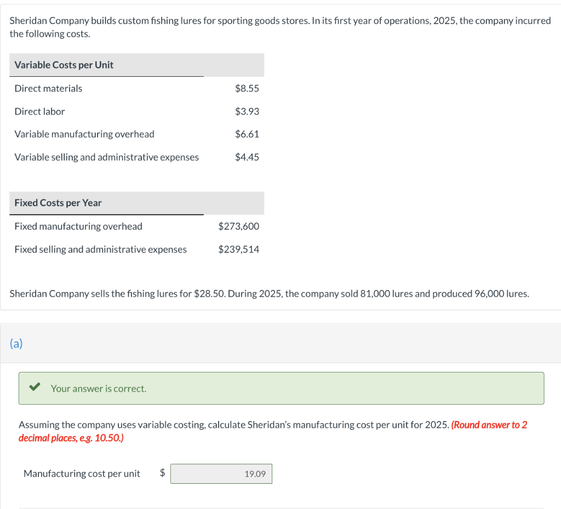Click the $273,600 fixed overhead amount
This screenshot has height=509, width=561.
pyautogui.click(x=238, y=226)
